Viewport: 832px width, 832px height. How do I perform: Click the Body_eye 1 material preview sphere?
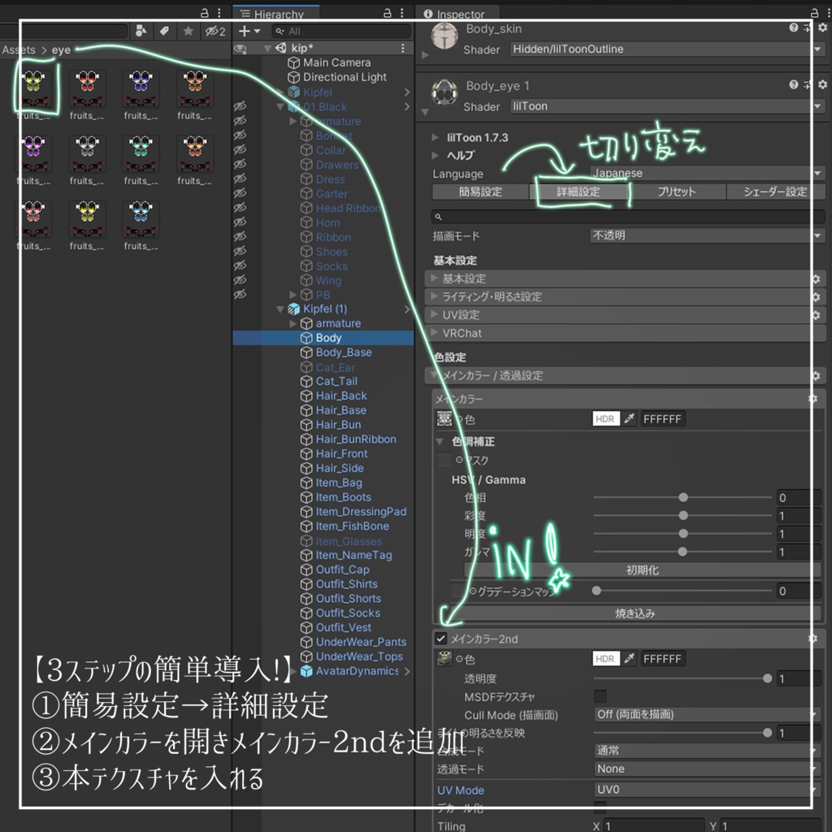coord(444,92)
